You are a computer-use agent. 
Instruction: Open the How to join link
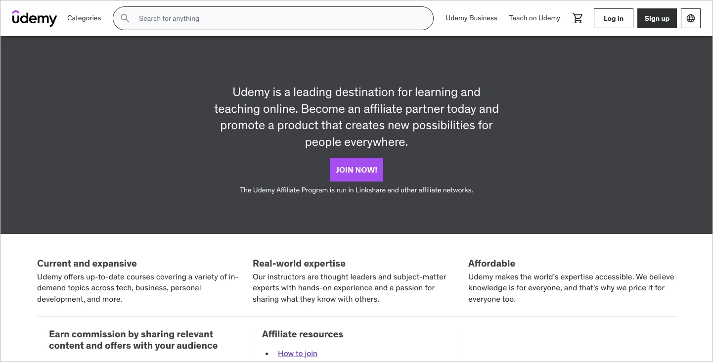point(297,353)
